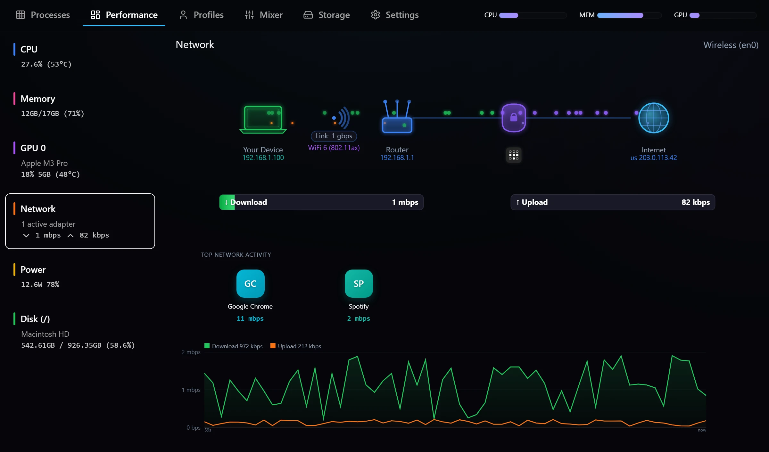Click the 1 active adapter text

(x=48, y=224)
